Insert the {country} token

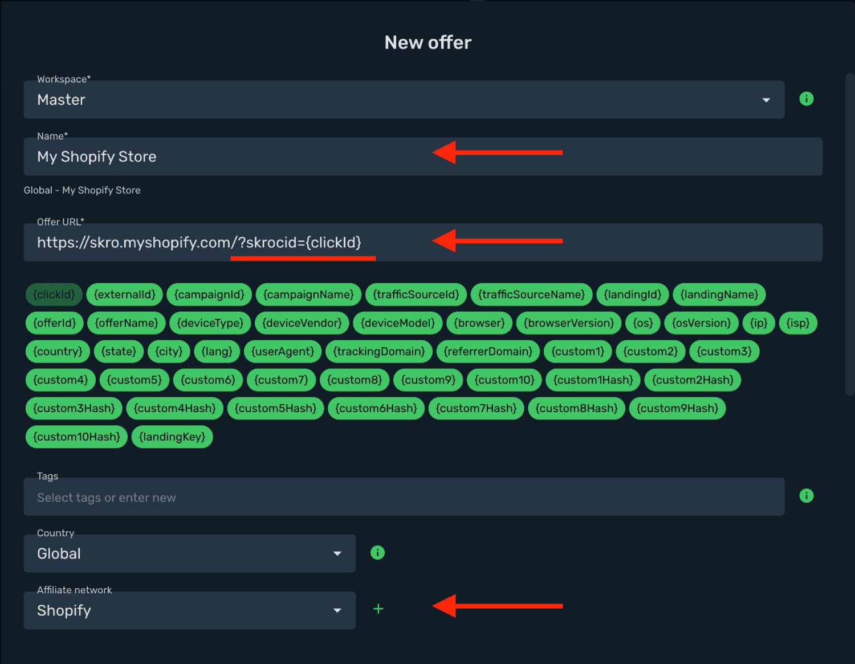pos(58,352)
